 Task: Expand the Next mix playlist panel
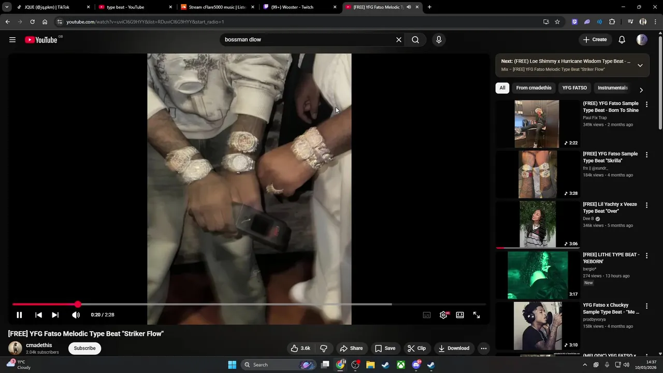(x=640, y=65)
